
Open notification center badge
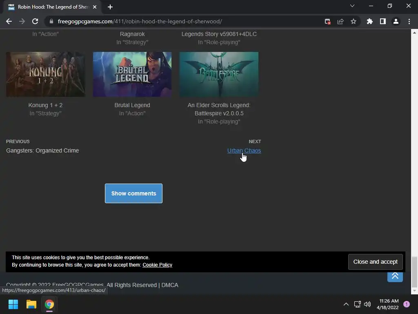407,304
